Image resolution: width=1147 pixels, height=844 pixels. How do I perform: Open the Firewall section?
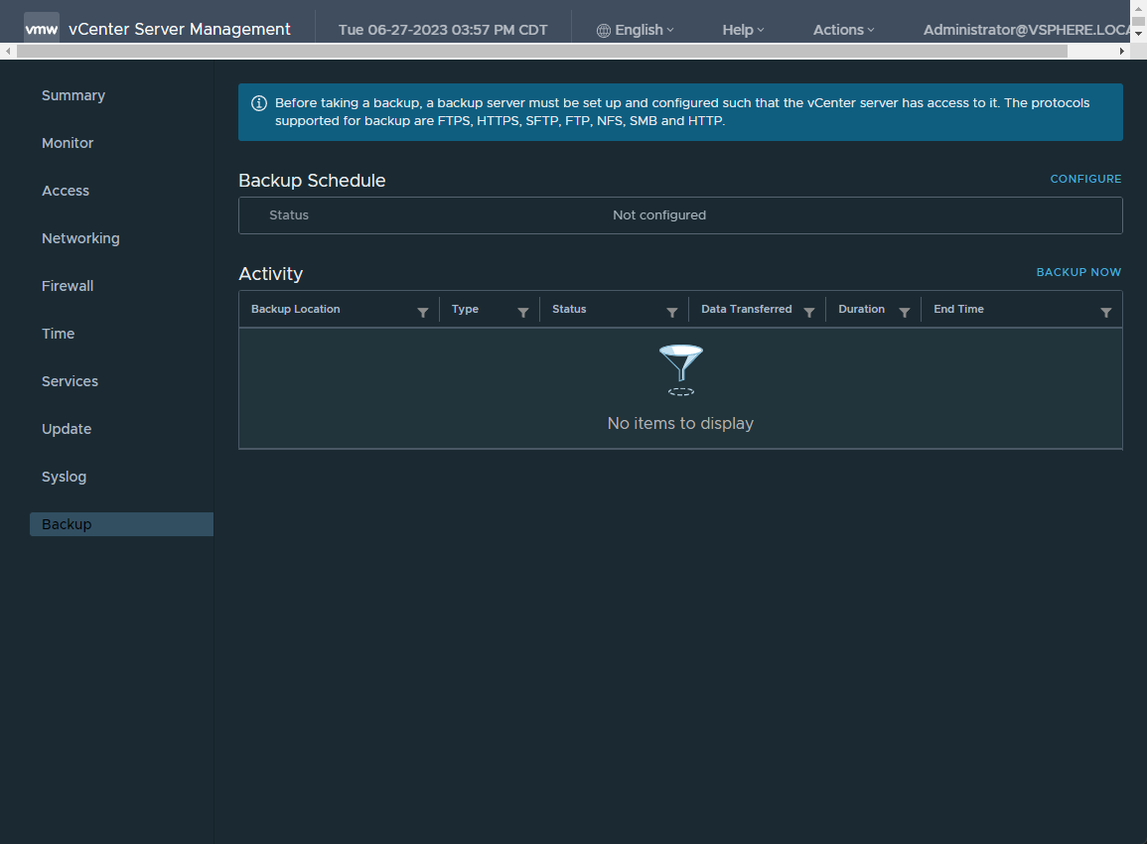(x=68, y=286)
